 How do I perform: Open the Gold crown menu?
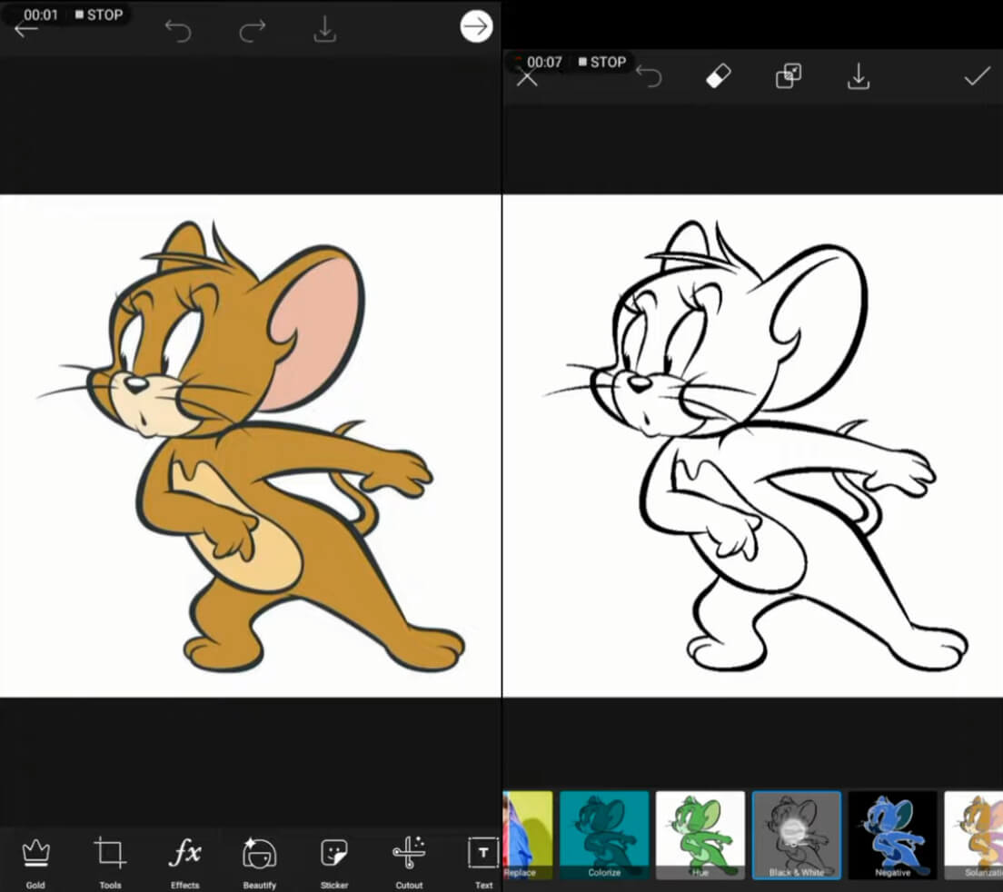tap(35, 863)
